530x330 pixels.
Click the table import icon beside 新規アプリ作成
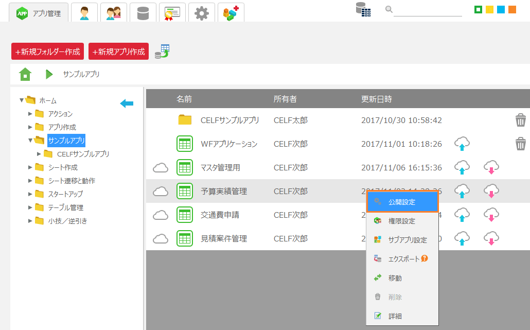pos(163,51)
